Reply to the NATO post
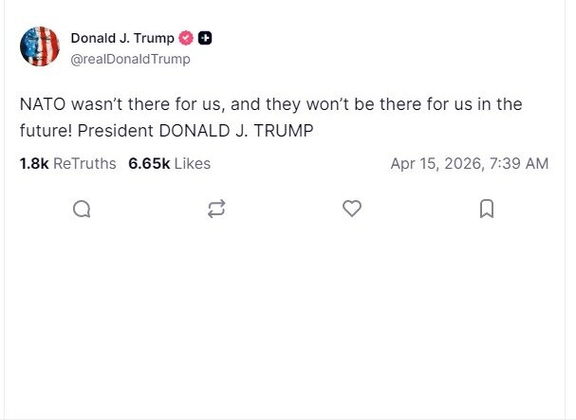This screenshot has height=420, width=576. click(82, 209)
